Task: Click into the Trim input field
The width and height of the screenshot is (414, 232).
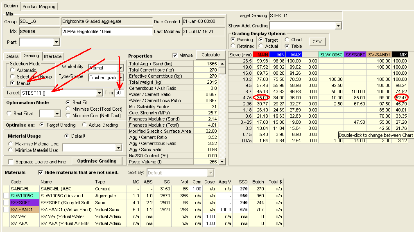Action: point(120,93)
